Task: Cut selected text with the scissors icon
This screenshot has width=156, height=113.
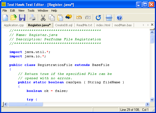Action: pyautogui.click(x=43, y=18)
